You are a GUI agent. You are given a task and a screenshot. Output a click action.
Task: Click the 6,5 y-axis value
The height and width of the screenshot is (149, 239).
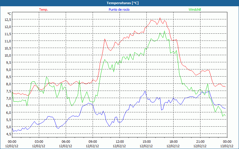(x=8, y=105)
